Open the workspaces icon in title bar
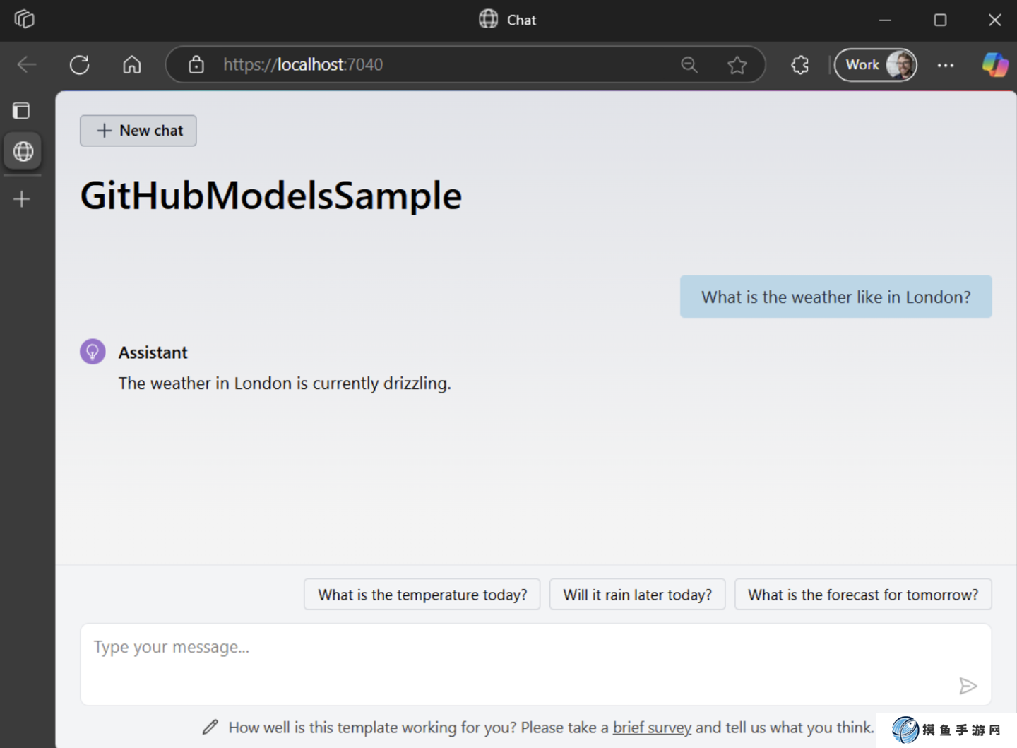1017x748 pixels. [x=24, y=19]
